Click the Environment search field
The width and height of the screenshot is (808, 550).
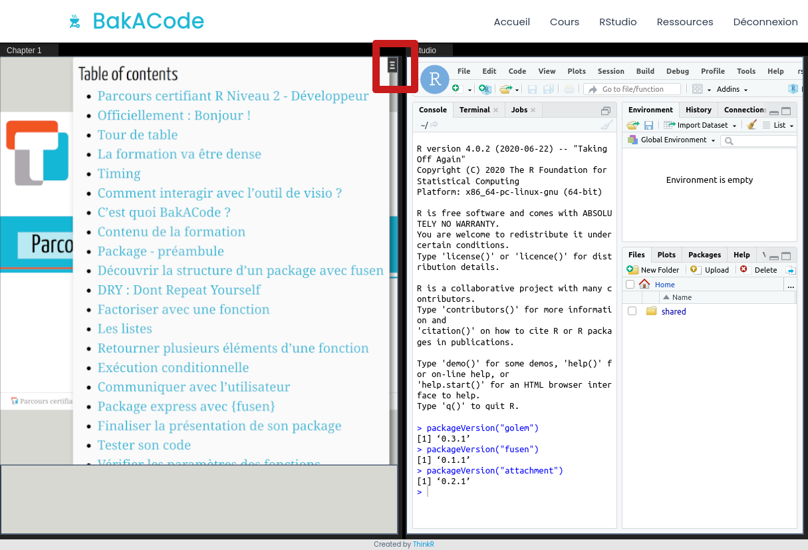click(x=759, y=140)
